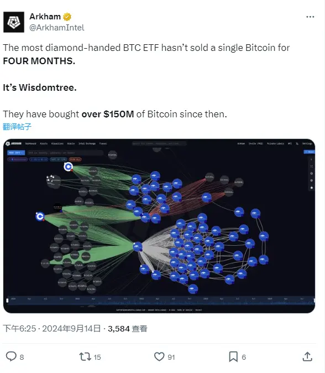Click the 翻译帖子 translate link
The width and height of the screenshot is (325, 373).
tap(17, 127)
